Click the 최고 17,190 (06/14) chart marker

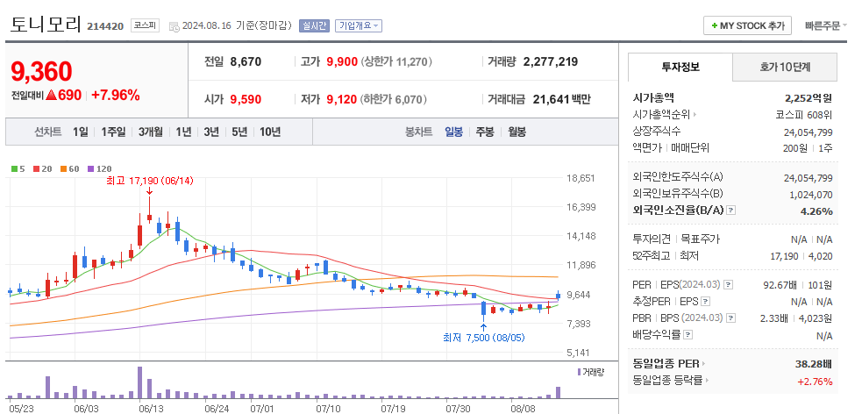[150, 181]
